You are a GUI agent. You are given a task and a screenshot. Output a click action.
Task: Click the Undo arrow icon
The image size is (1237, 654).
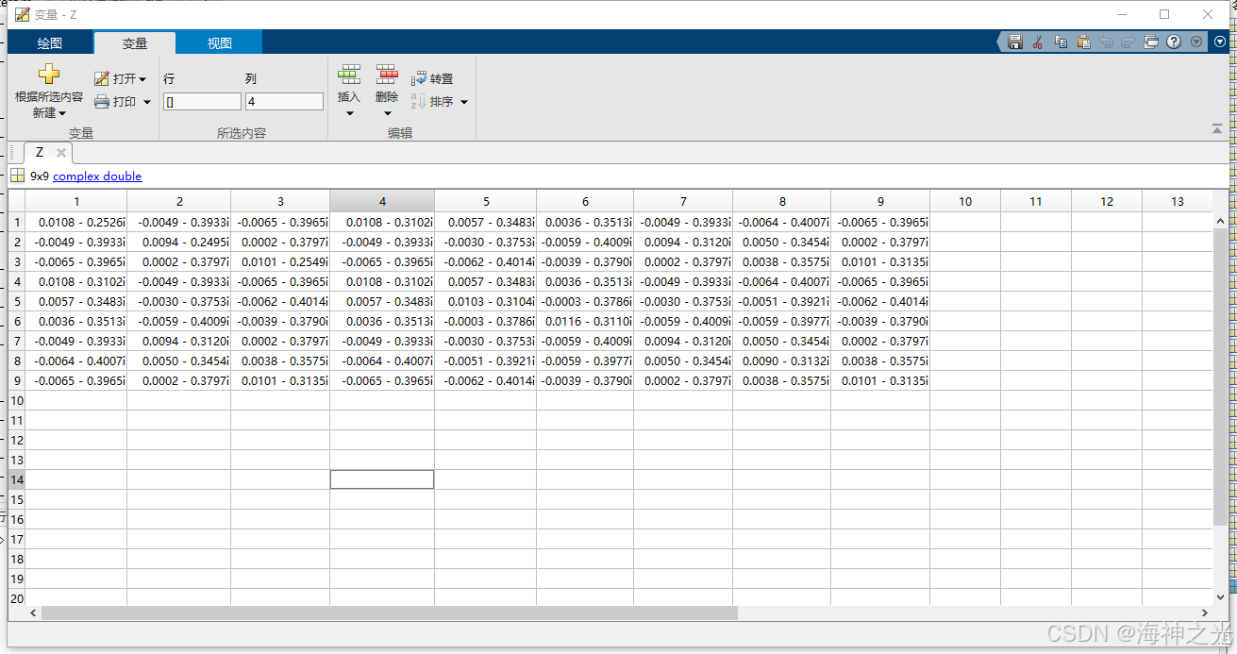(x=1106, y=42)
